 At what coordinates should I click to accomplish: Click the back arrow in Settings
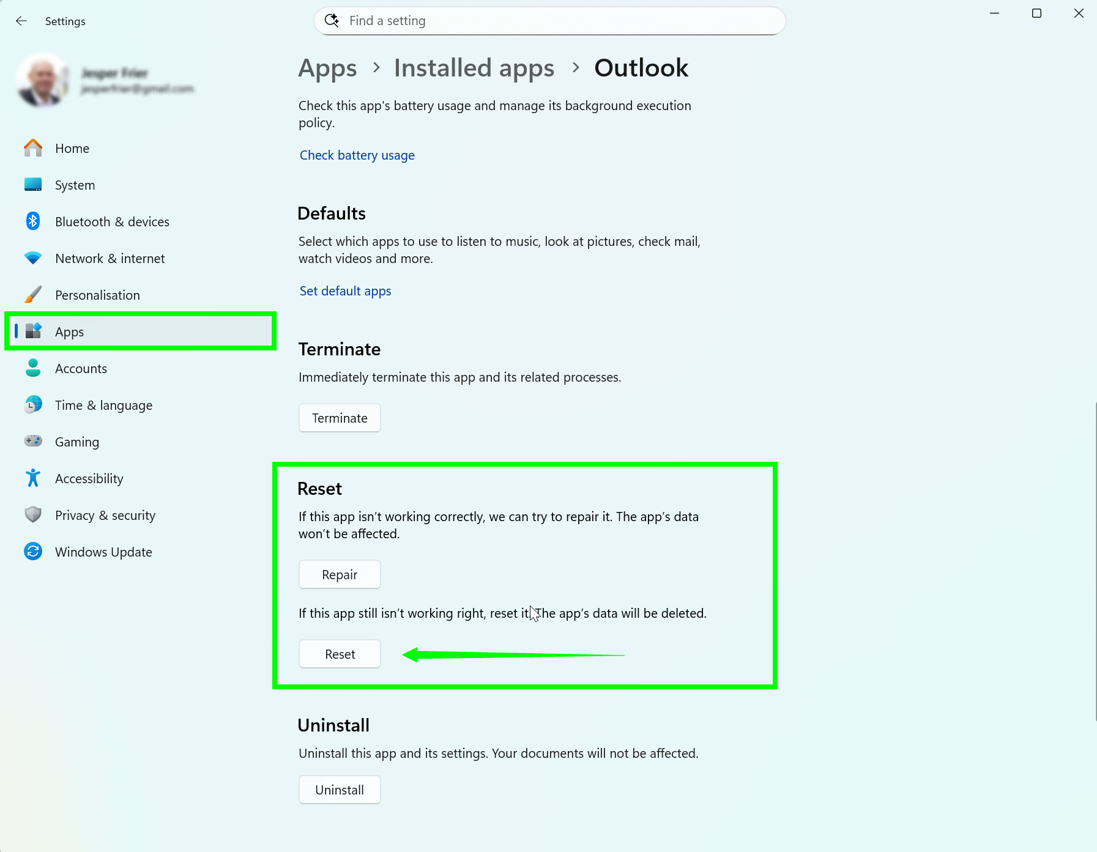[x=21, y=21]
